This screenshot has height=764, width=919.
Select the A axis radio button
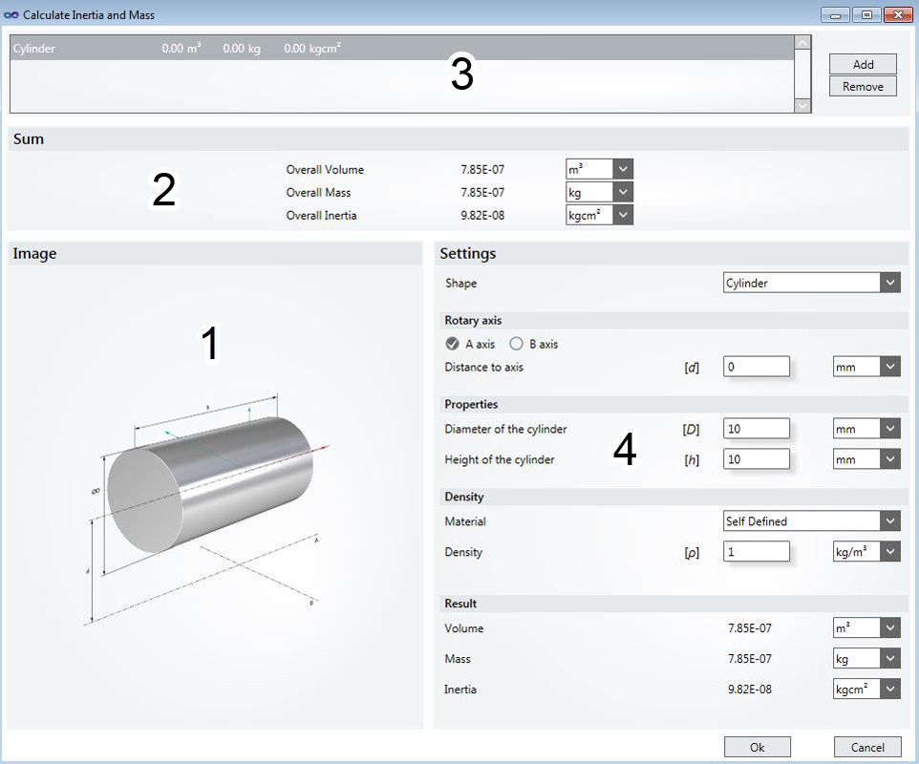click(x=452, y=344)
